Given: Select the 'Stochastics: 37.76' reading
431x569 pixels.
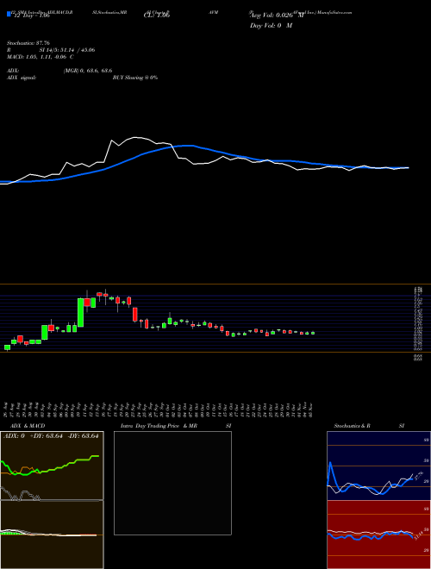Looking at the screenshot, I should pyautogui.click(x=28, y=43).
